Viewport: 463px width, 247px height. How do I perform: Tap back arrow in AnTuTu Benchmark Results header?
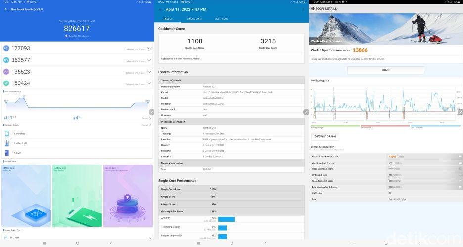6,9
